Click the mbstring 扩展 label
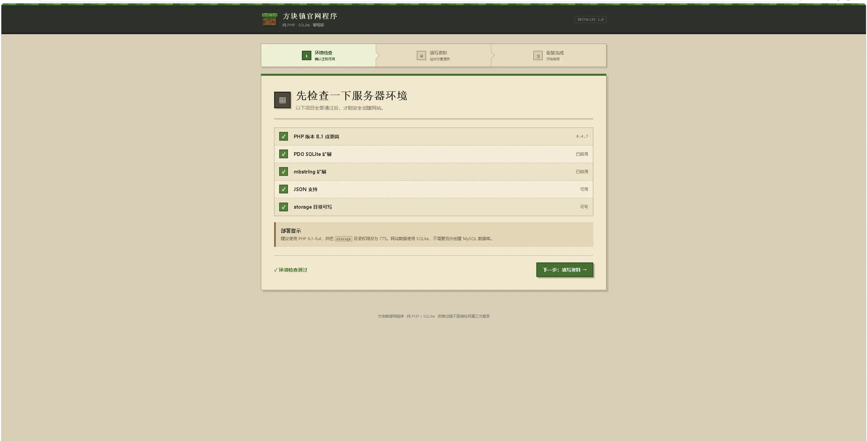Screen dimensions: 867x441 [310, 172]
